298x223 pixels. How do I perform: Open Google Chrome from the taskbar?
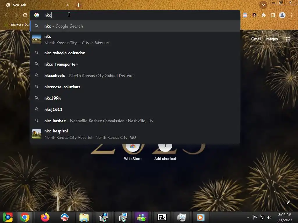[25, 217]
